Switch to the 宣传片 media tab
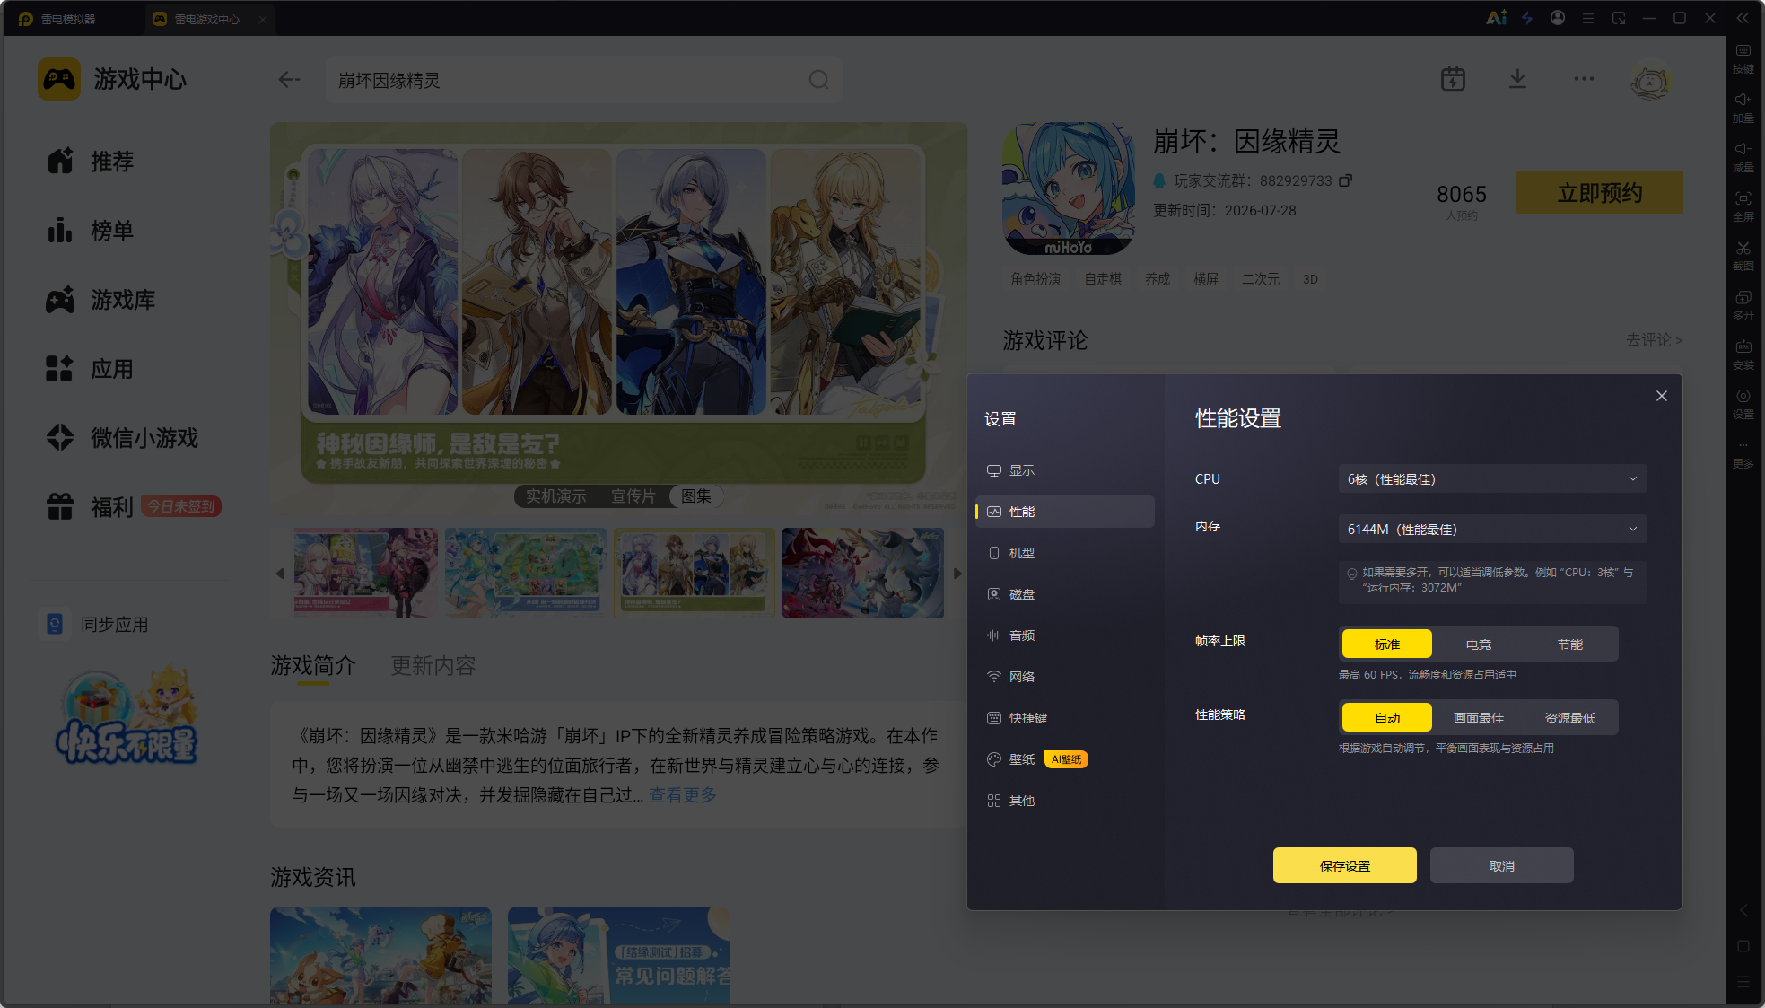 [x=633, y=495]
